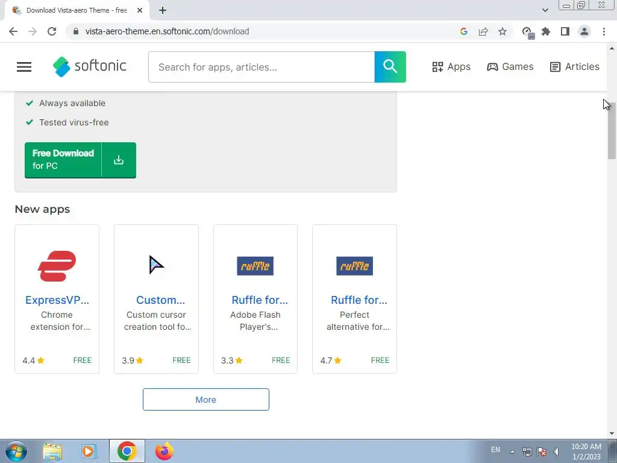
Task: Open Windows Explorer from taskbar
Action: tap(52, 451)
